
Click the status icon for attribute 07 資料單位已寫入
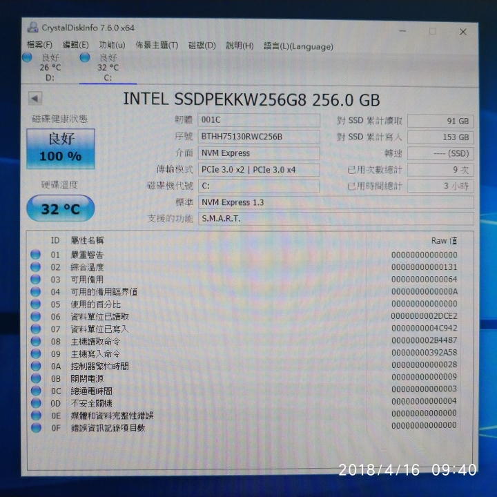tap(36, 329)
